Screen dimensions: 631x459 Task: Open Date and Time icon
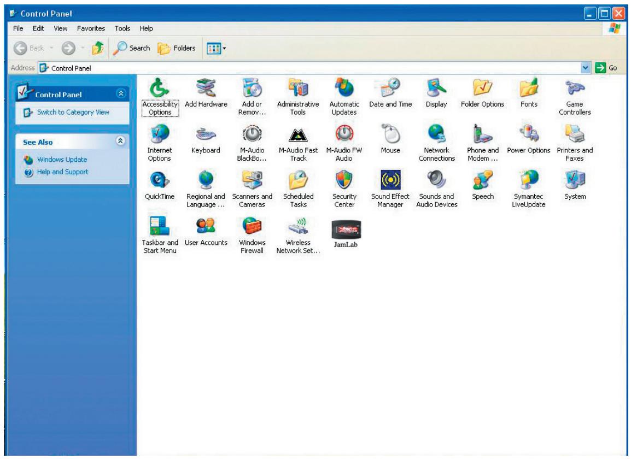[x=390, y=87]
